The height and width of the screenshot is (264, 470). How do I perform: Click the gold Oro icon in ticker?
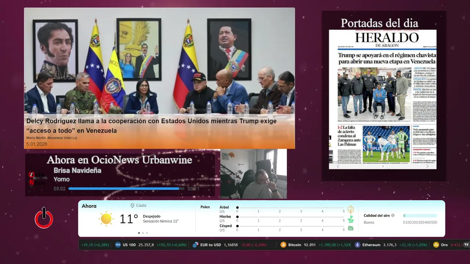click(x=436, y=245)
